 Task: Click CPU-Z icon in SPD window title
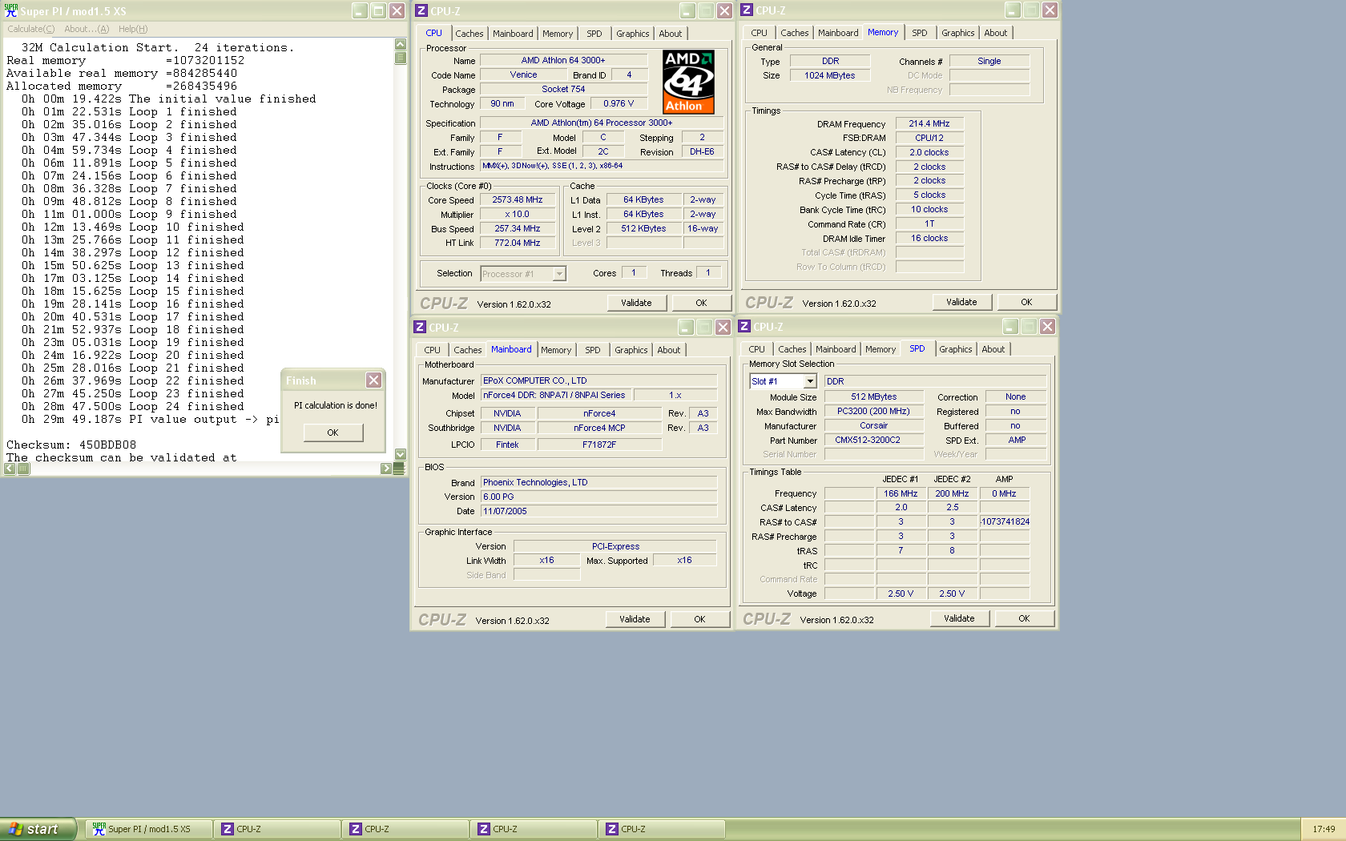[x=744, y=326]
